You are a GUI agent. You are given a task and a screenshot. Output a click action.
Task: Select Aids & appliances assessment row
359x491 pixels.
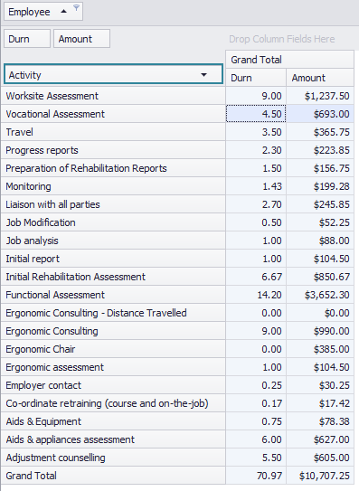[113, 439]
